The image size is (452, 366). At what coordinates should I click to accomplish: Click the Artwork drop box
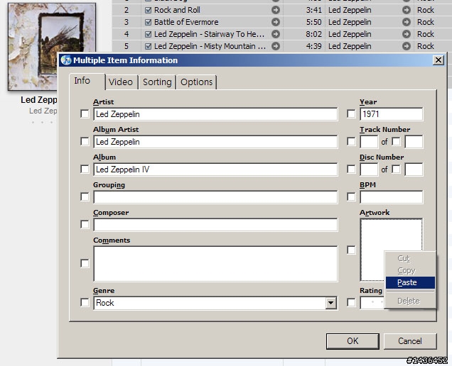coord(391,250)
